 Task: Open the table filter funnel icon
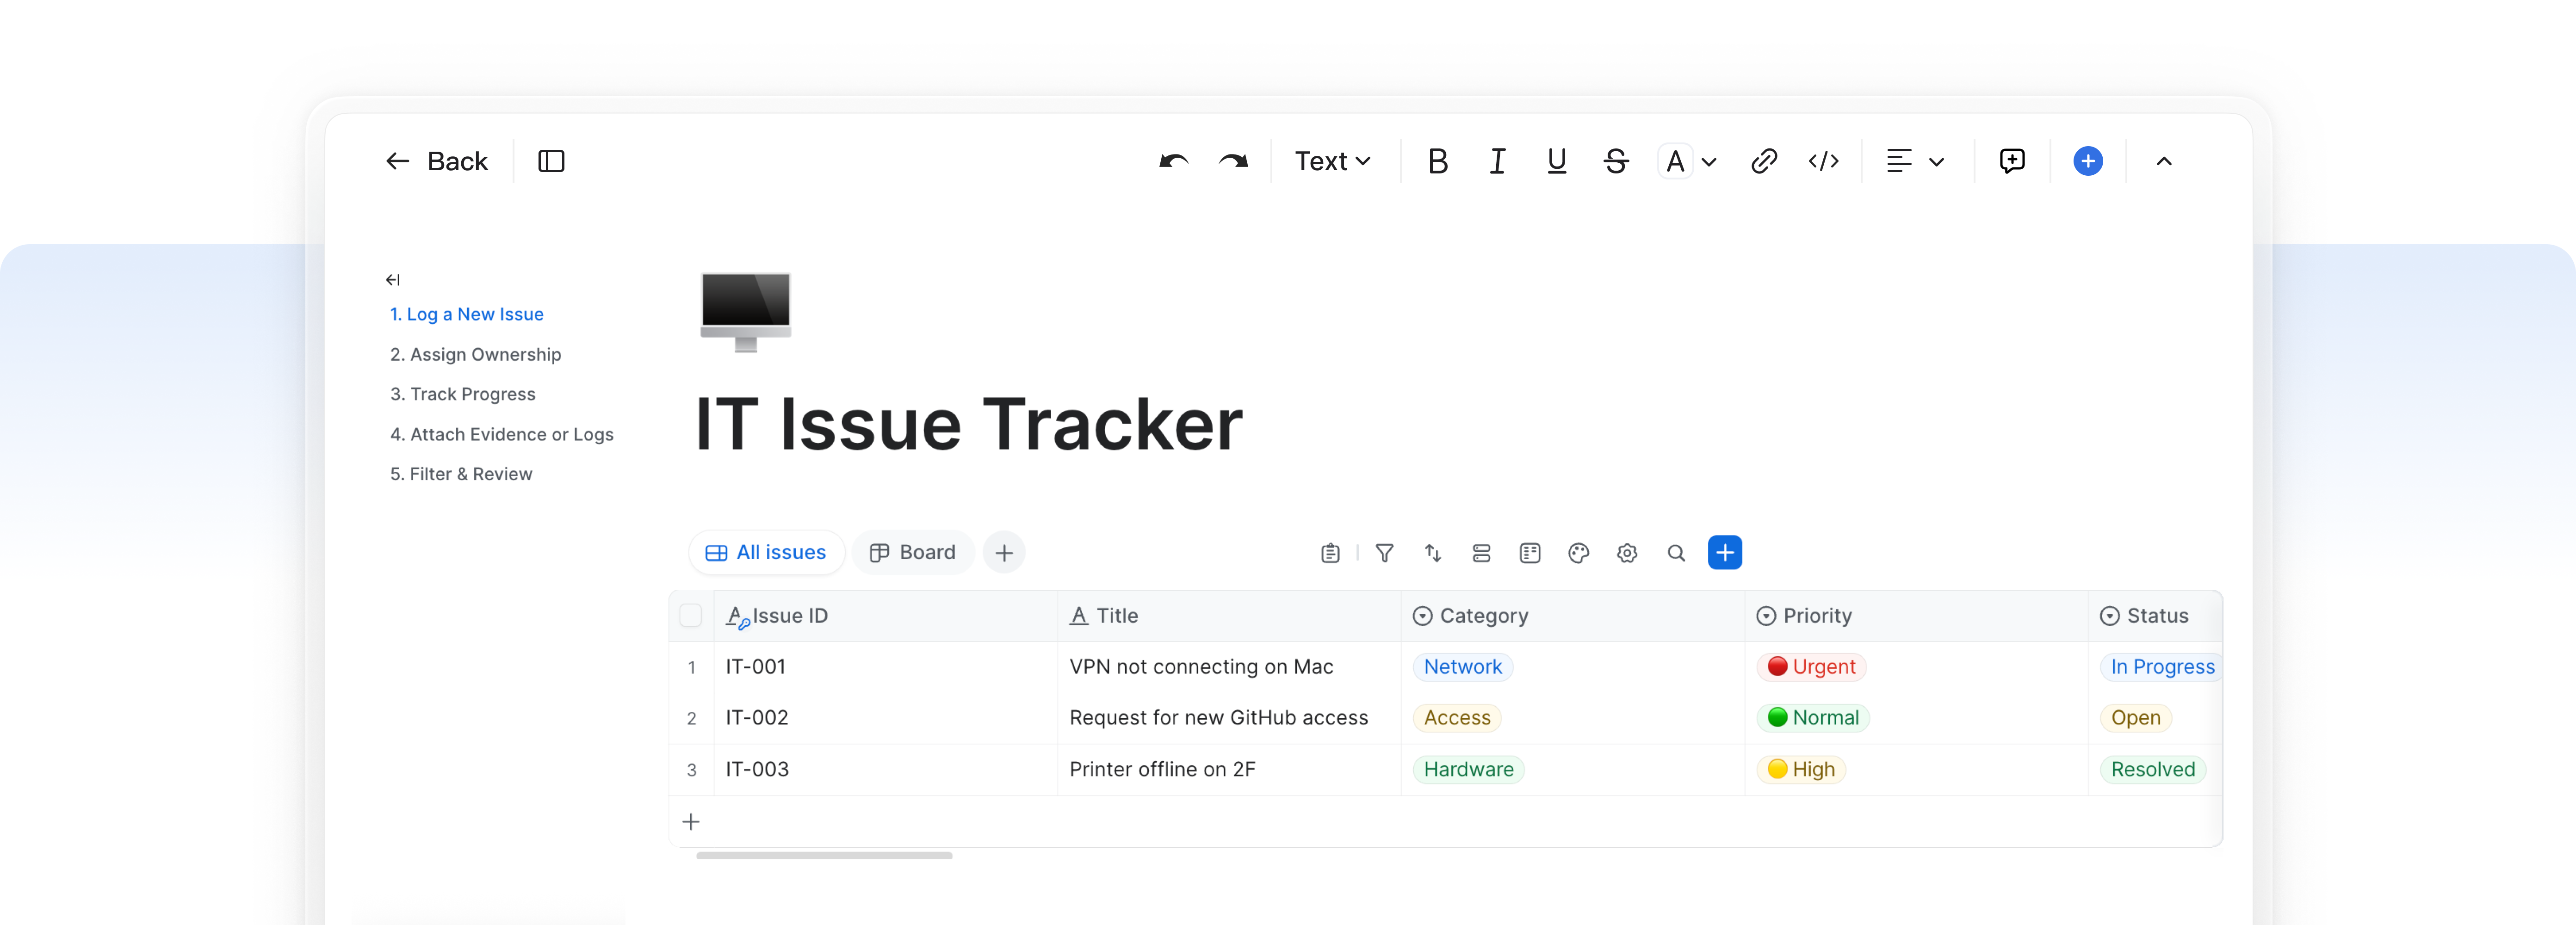pyautogui.click(x=1384, y=553)
